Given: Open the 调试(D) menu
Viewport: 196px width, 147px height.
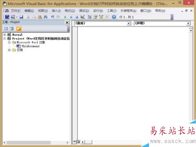Looking at the screenshot, I should coord(84,11).
